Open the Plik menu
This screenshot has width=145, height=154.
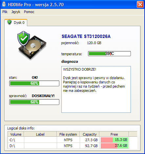click(x=5, y=12)
